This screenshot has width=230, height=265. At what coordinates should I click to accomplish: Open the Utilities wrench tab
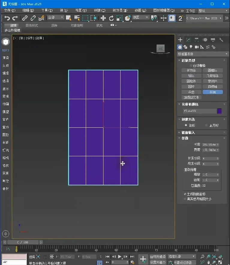pyautogui.click(x=221, y=40)
